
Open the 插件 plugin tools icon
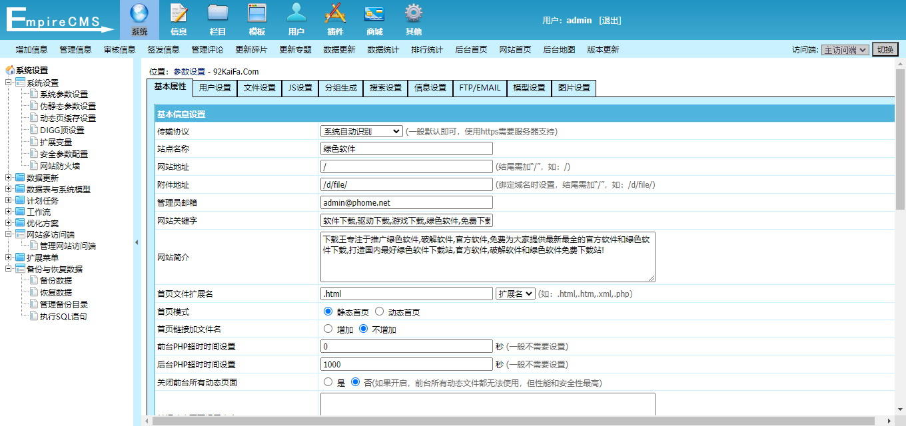tap(335, 13)
